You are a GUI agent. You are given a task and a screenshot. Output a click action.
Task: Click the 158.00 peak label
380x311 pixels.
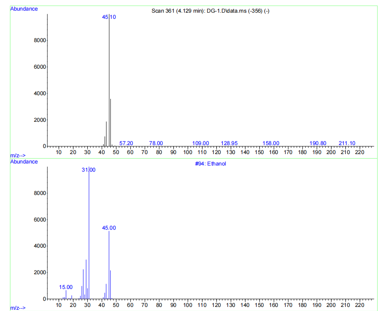coord(271,143)
